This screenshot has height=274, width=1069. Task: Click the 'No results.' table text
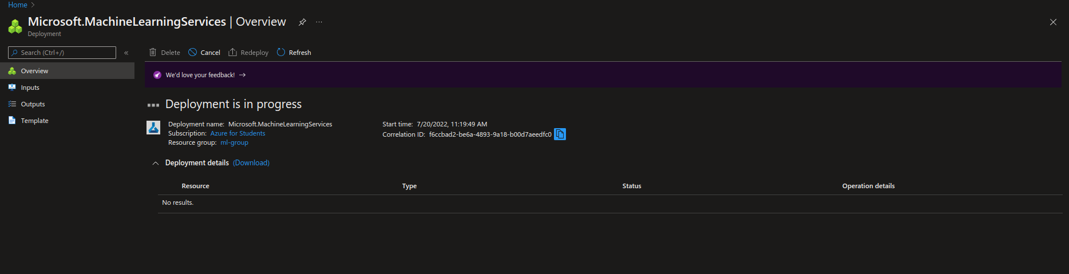[178, 202]
